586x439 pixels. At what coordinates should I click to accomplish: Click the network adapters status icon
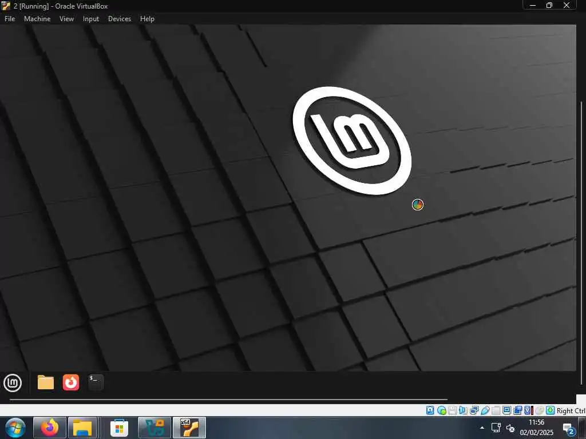pos(474,410)
